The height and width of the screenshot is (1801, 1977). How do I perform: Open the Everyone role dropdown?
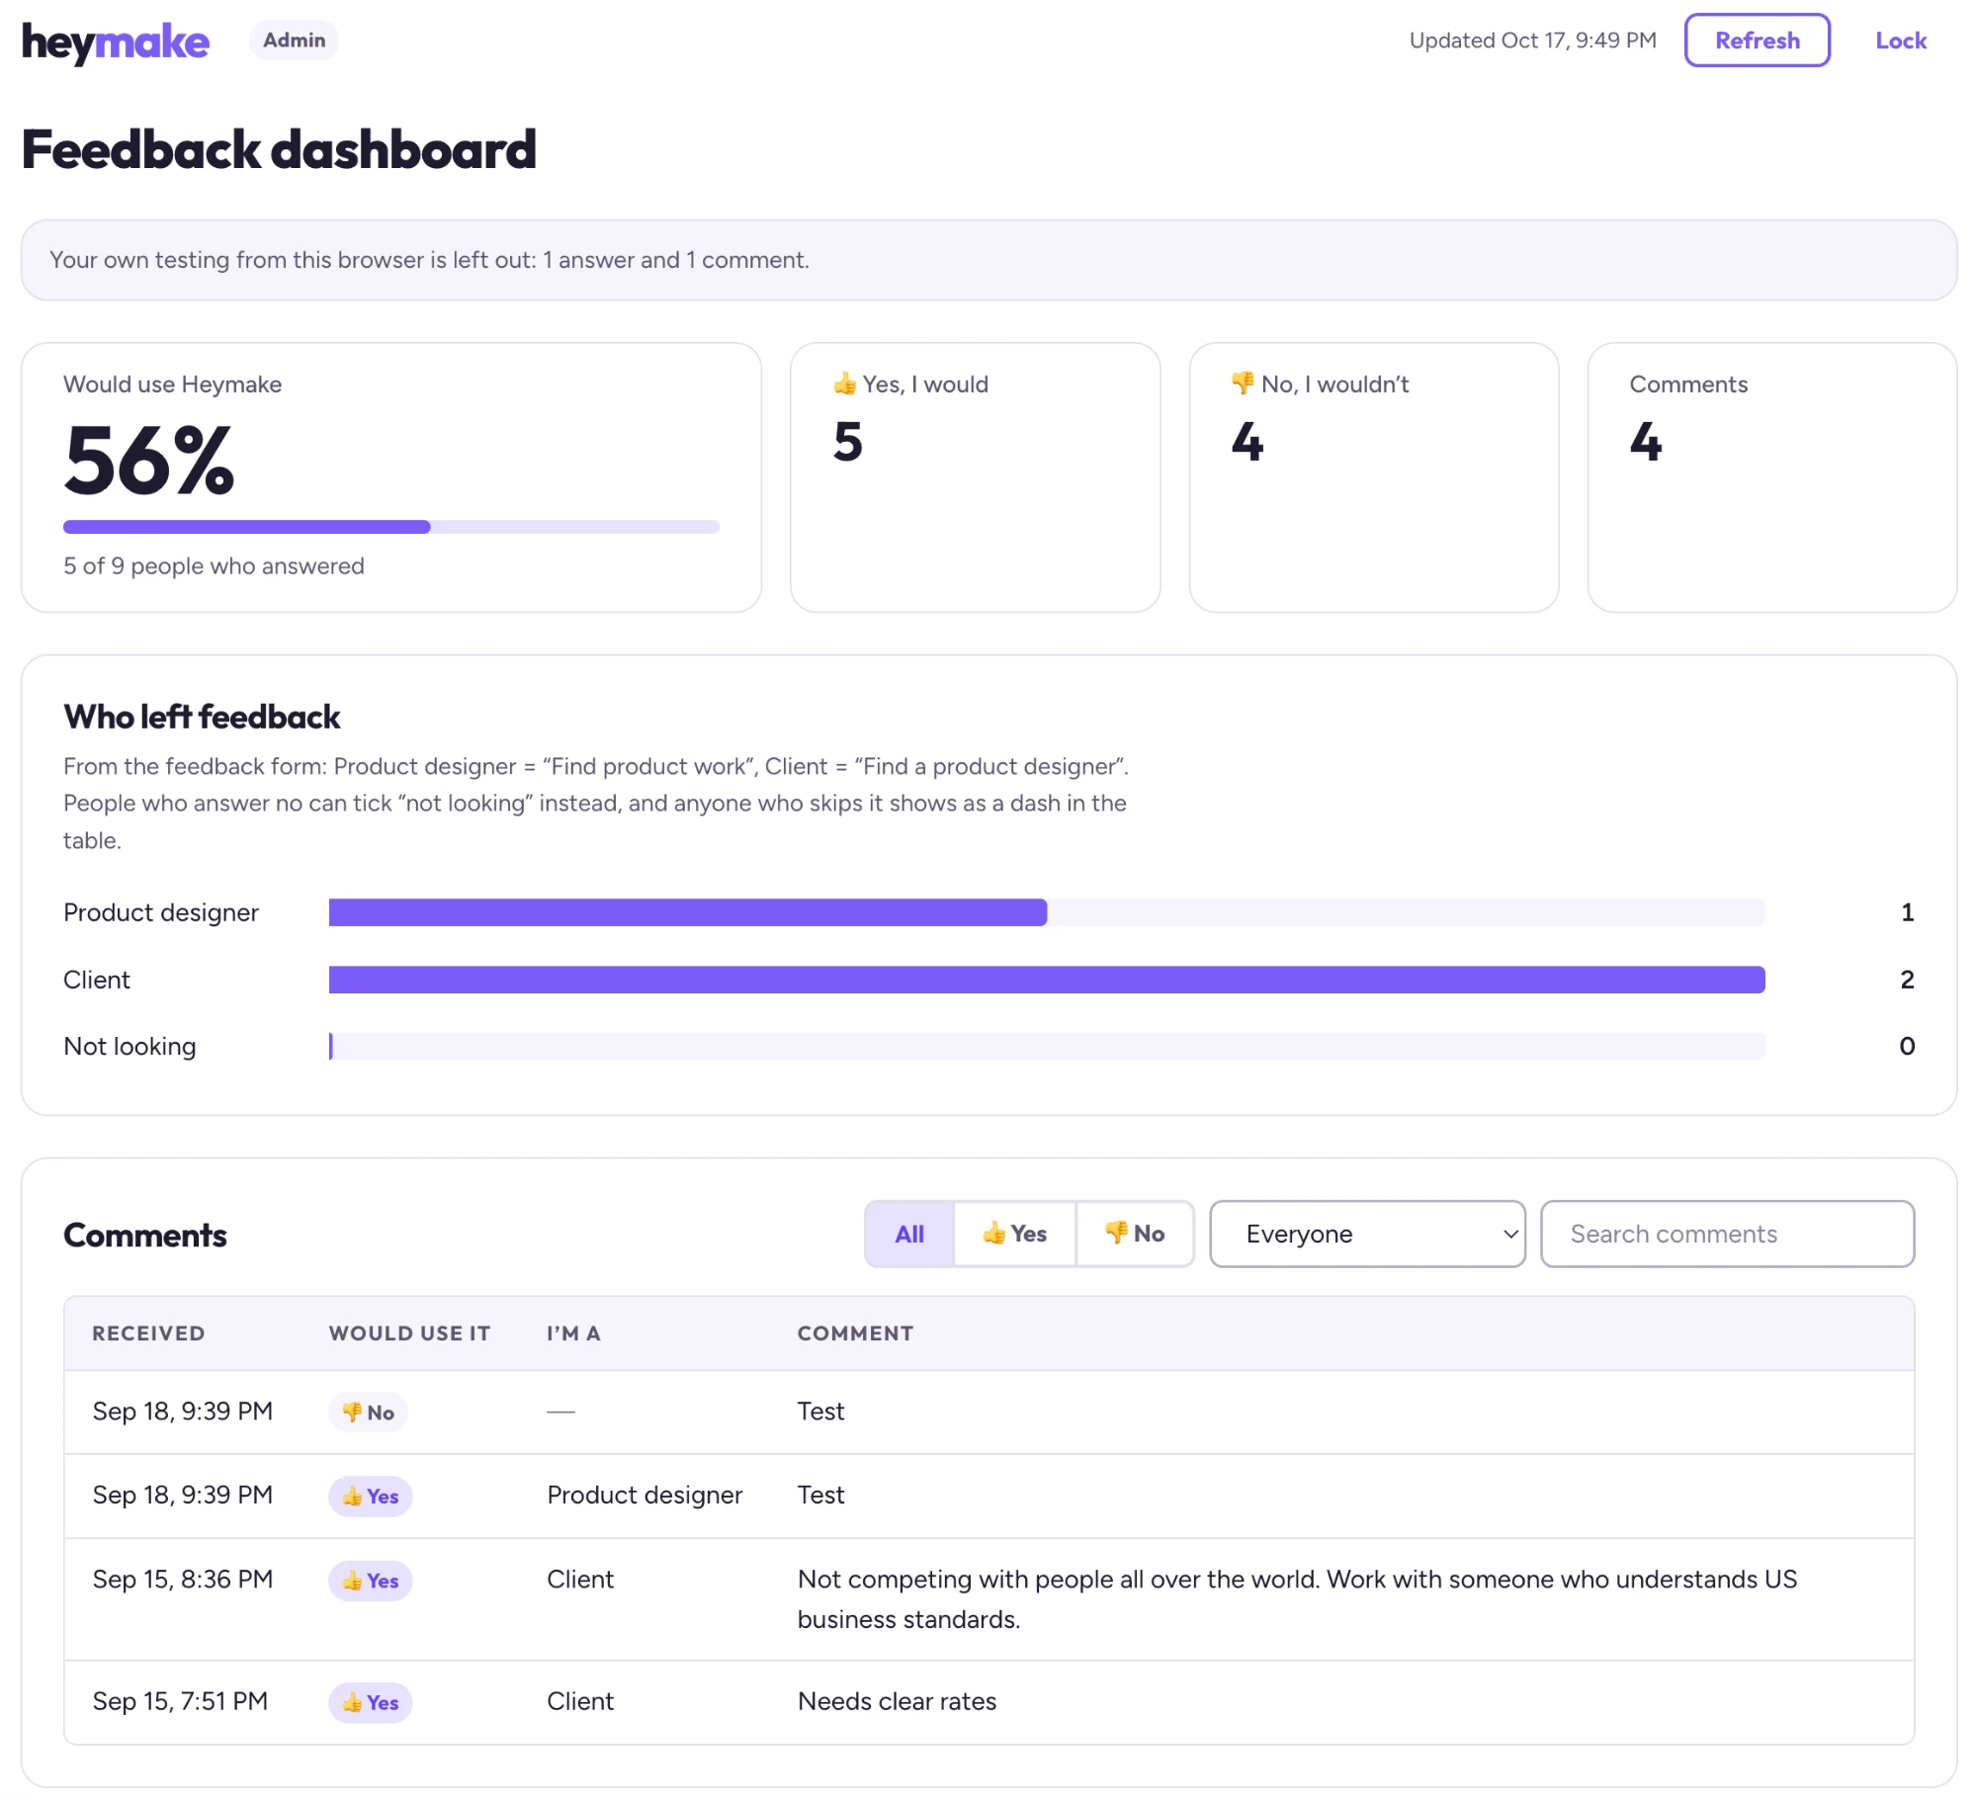1367,1234
